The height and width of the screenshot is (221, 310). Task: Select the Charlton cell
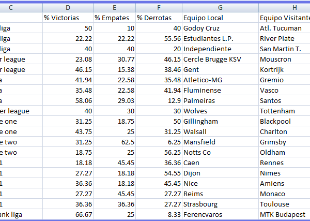click(284, 131)
